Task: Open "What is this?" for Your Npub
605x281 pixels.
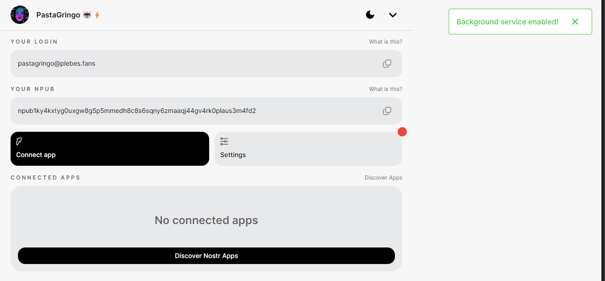Action: click(x=386, y=89)
